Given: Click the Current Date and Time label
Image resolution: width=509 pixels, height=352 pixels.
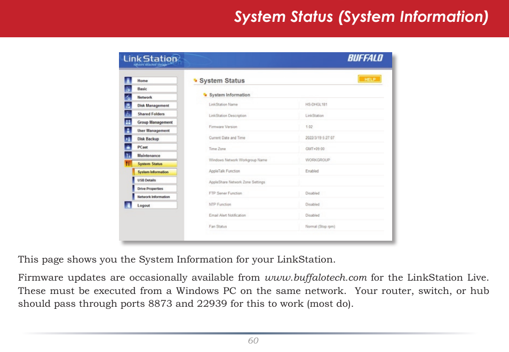Looking at the screenshot, I should coord(227,138).
